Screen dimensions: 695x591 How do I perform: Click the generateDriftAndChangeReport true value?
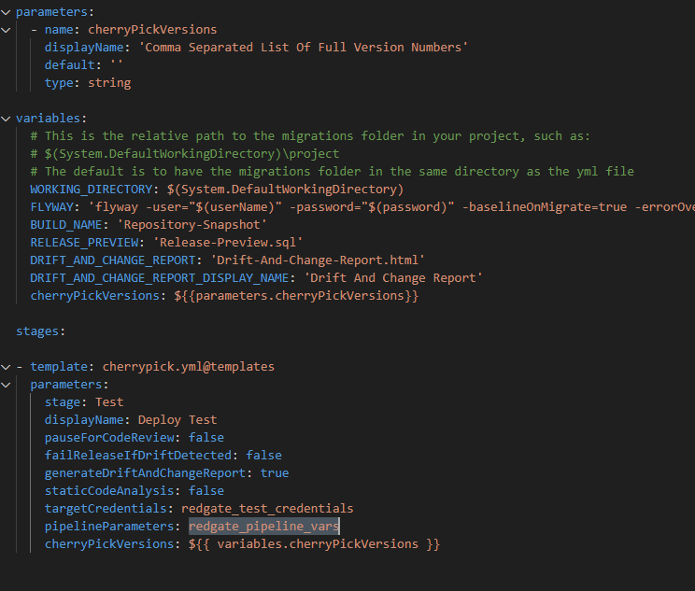[x=275, y=473]
